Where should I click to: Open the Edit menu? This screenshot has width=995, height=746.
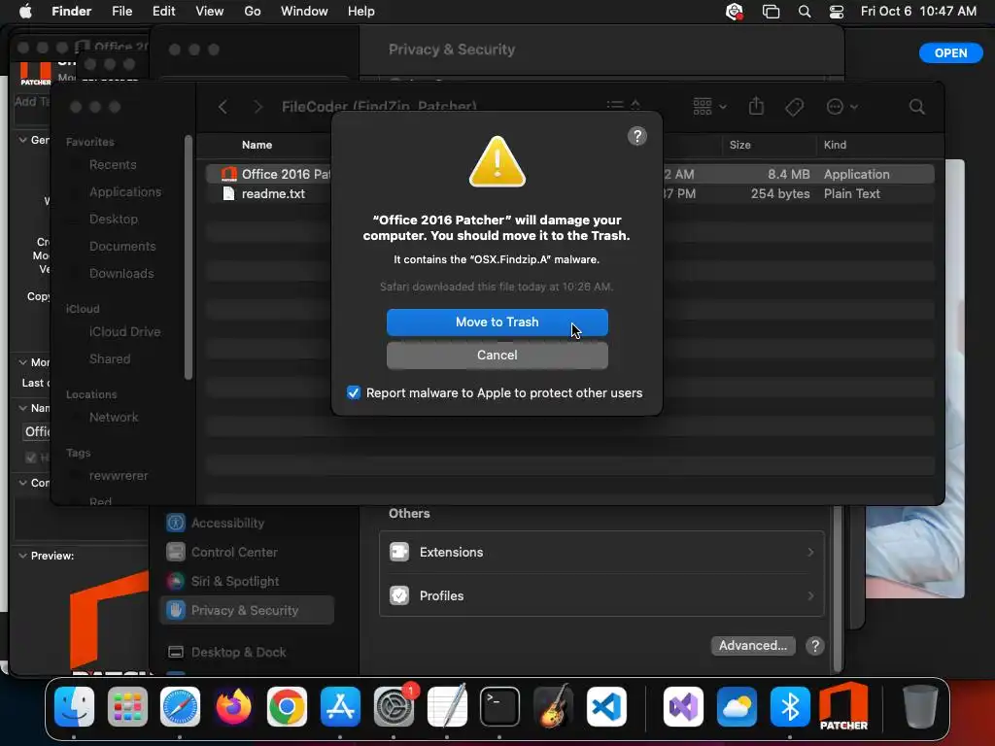click(163, 12)
